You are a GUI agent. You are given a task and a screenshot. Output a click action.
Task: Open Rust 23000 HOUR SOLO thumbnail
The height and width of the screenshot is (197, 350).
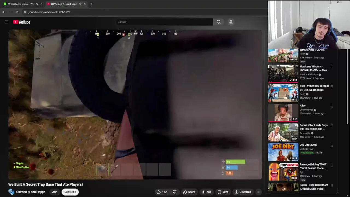pyautogui.click(x=283, y=93)
